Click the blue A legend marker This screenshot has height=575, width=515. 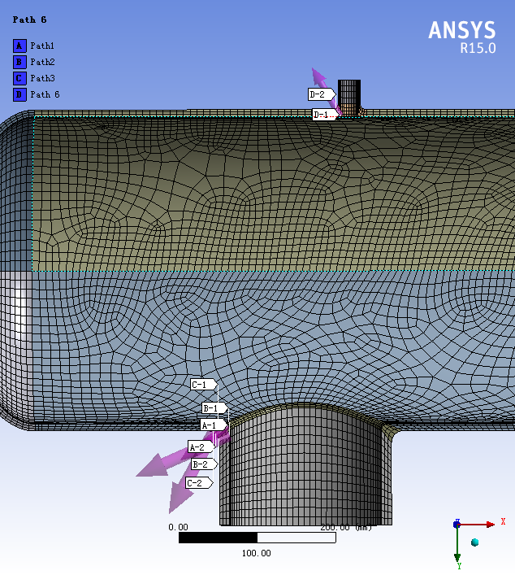[19, 46]
